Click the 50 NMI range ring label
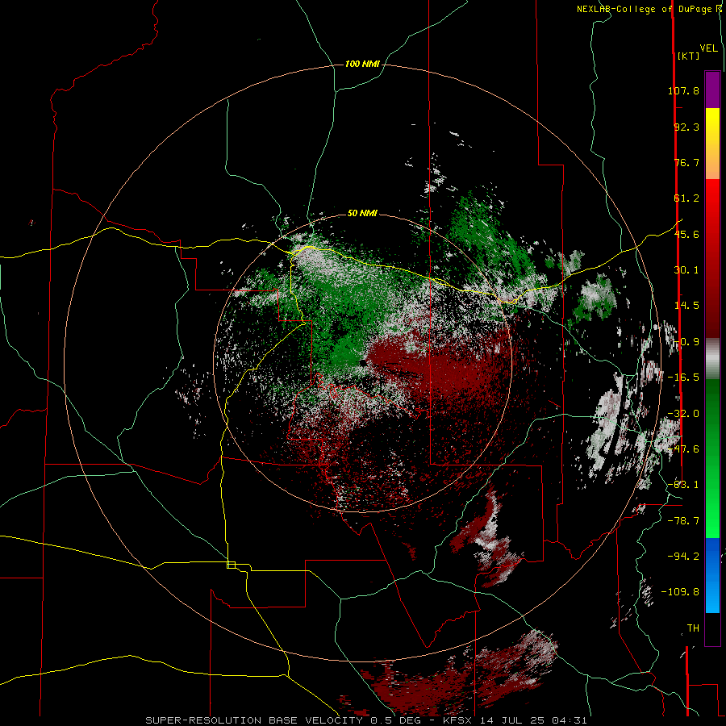Screen dimensions: 726x726 [362, 214]
